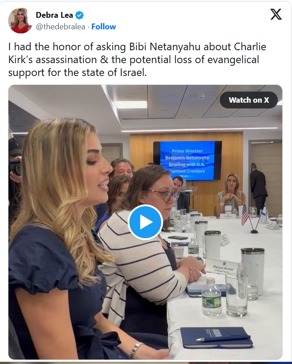Image resolution: width=292 pixels, height=364 pixels.
Task: Click the blue presentation screen in video
Action: pyautogui.click(x=187, y=160)
